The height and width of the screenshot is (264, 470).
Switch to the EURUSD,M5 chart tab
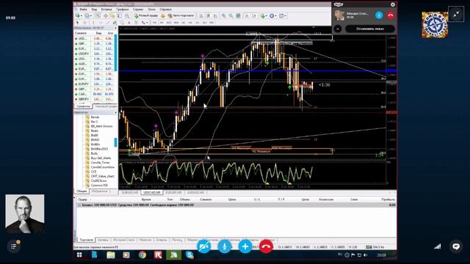(x=130, y=192)
